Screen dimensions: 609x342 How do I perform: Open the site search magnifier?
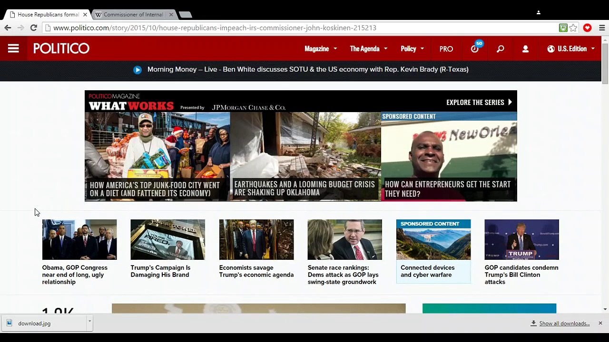tap(500, 48)
